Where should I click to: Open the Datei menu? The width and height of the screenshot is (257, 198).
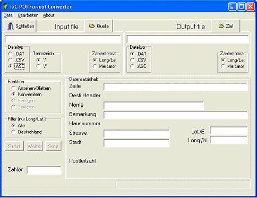click(8, 15)
